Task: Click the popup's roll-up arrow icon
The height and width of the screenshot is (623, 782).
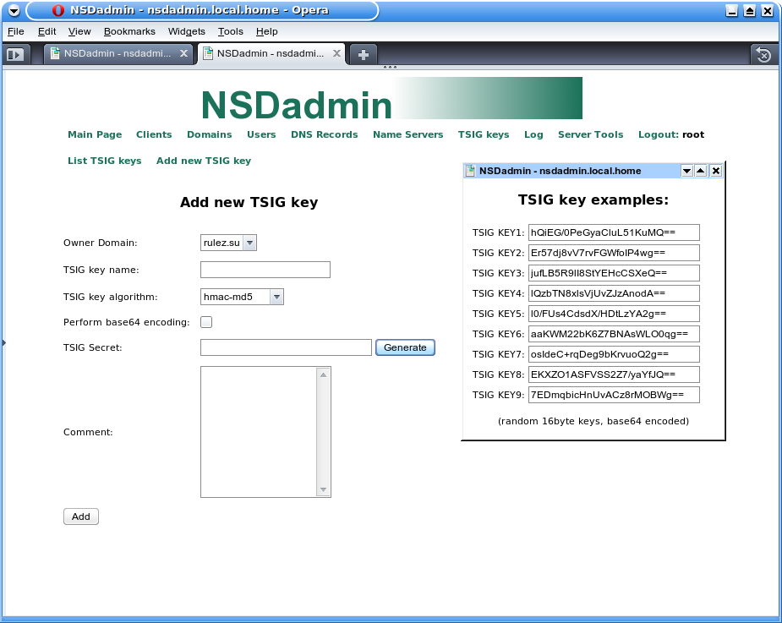Action: click(x=701, y=171)
